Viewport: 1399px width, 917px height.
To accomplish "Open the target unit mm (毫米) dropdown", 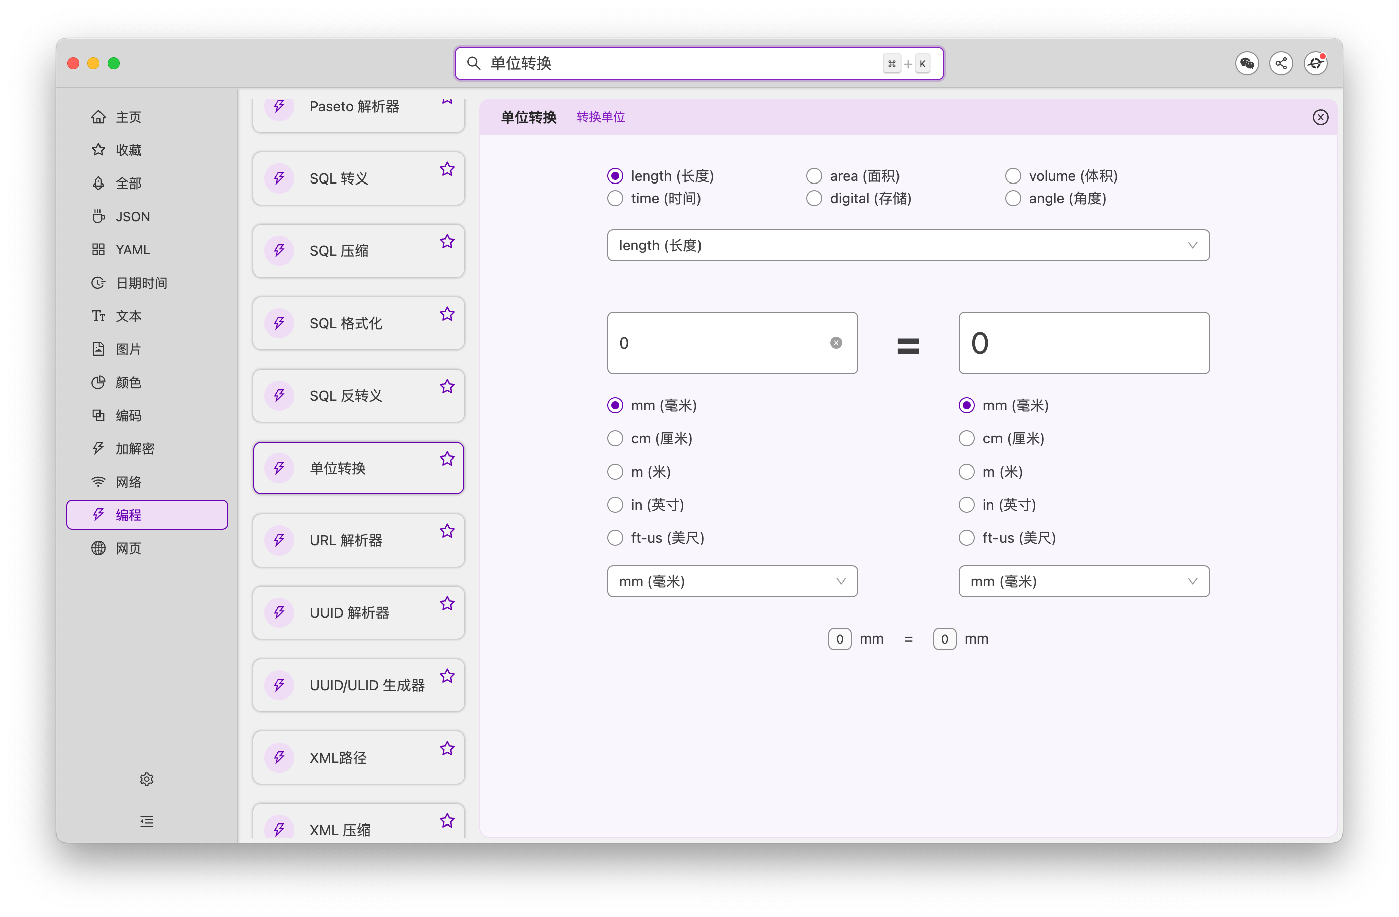I will pos(1084,581).
